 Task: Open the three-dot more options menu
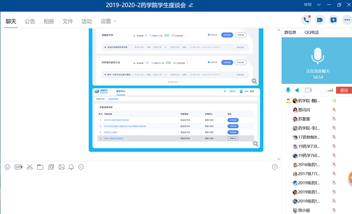(x=347, y=20)
